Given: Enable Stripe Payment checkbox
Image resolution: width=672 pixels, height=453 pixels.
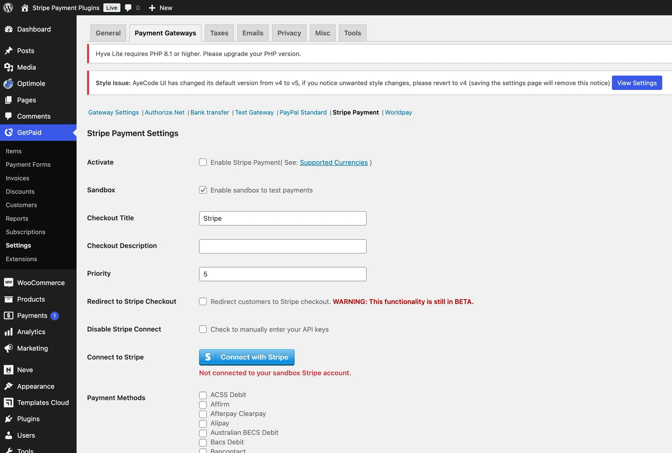Looking at the screenshot, I should 203,162.
